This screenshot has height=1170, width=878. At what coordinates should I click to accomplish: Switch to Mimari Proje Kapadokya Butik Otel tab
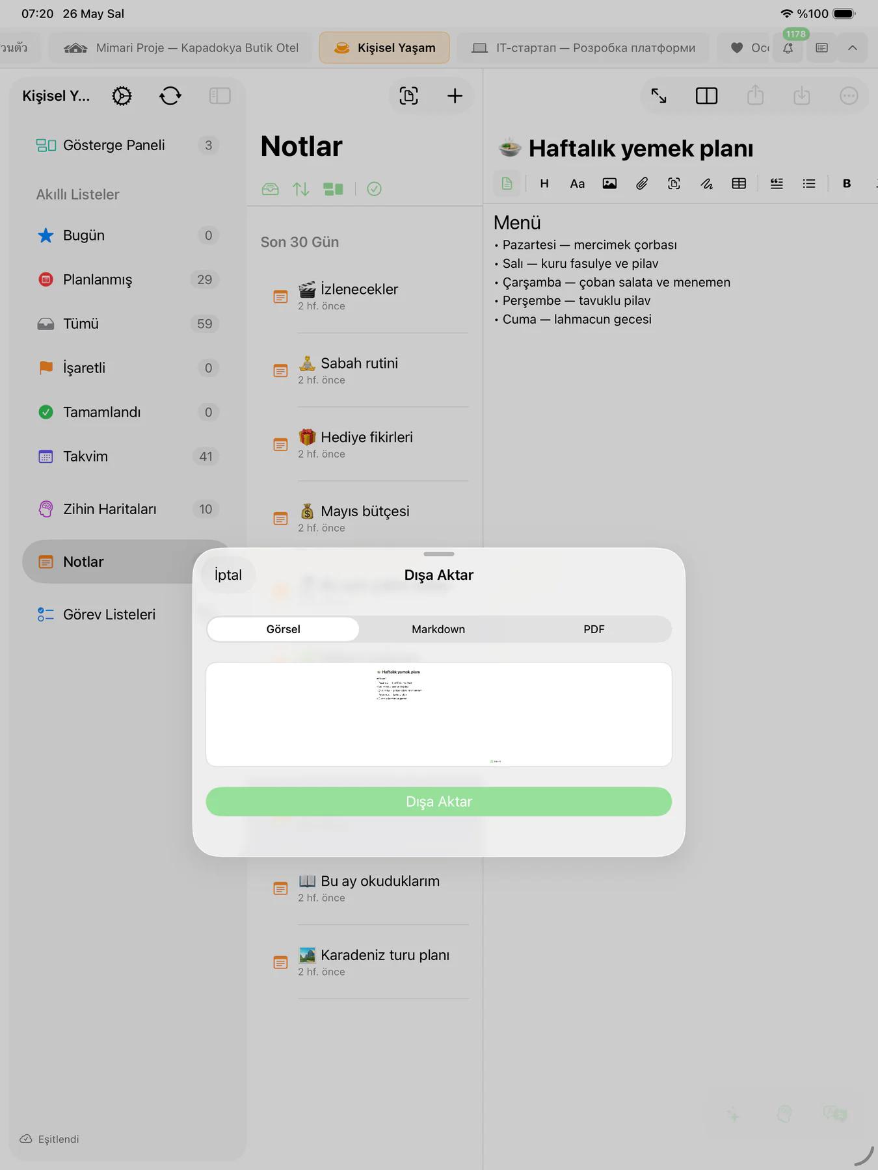tap(181, 47)
